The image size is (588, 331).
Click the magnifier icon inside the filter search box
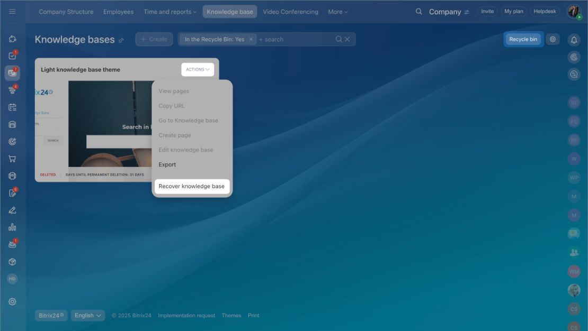click(x=338, y=39)
